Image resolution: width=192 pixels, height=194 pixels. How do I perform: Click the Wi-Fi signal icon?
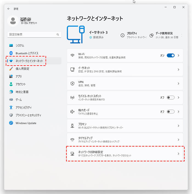click(x=72, y=55)
